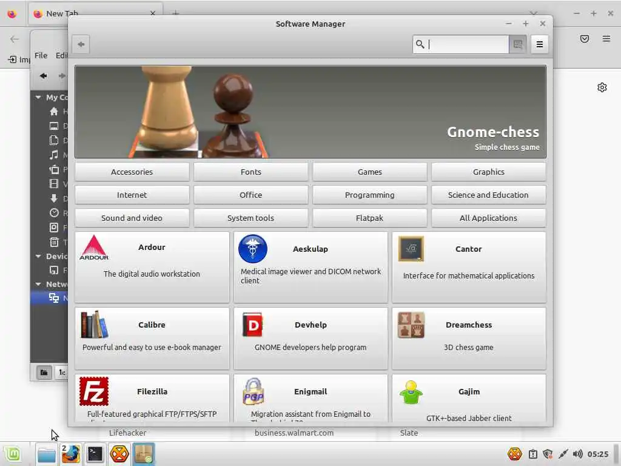
Task: Select Software Manager in the taskbar
Action: (x=144, y=454)
